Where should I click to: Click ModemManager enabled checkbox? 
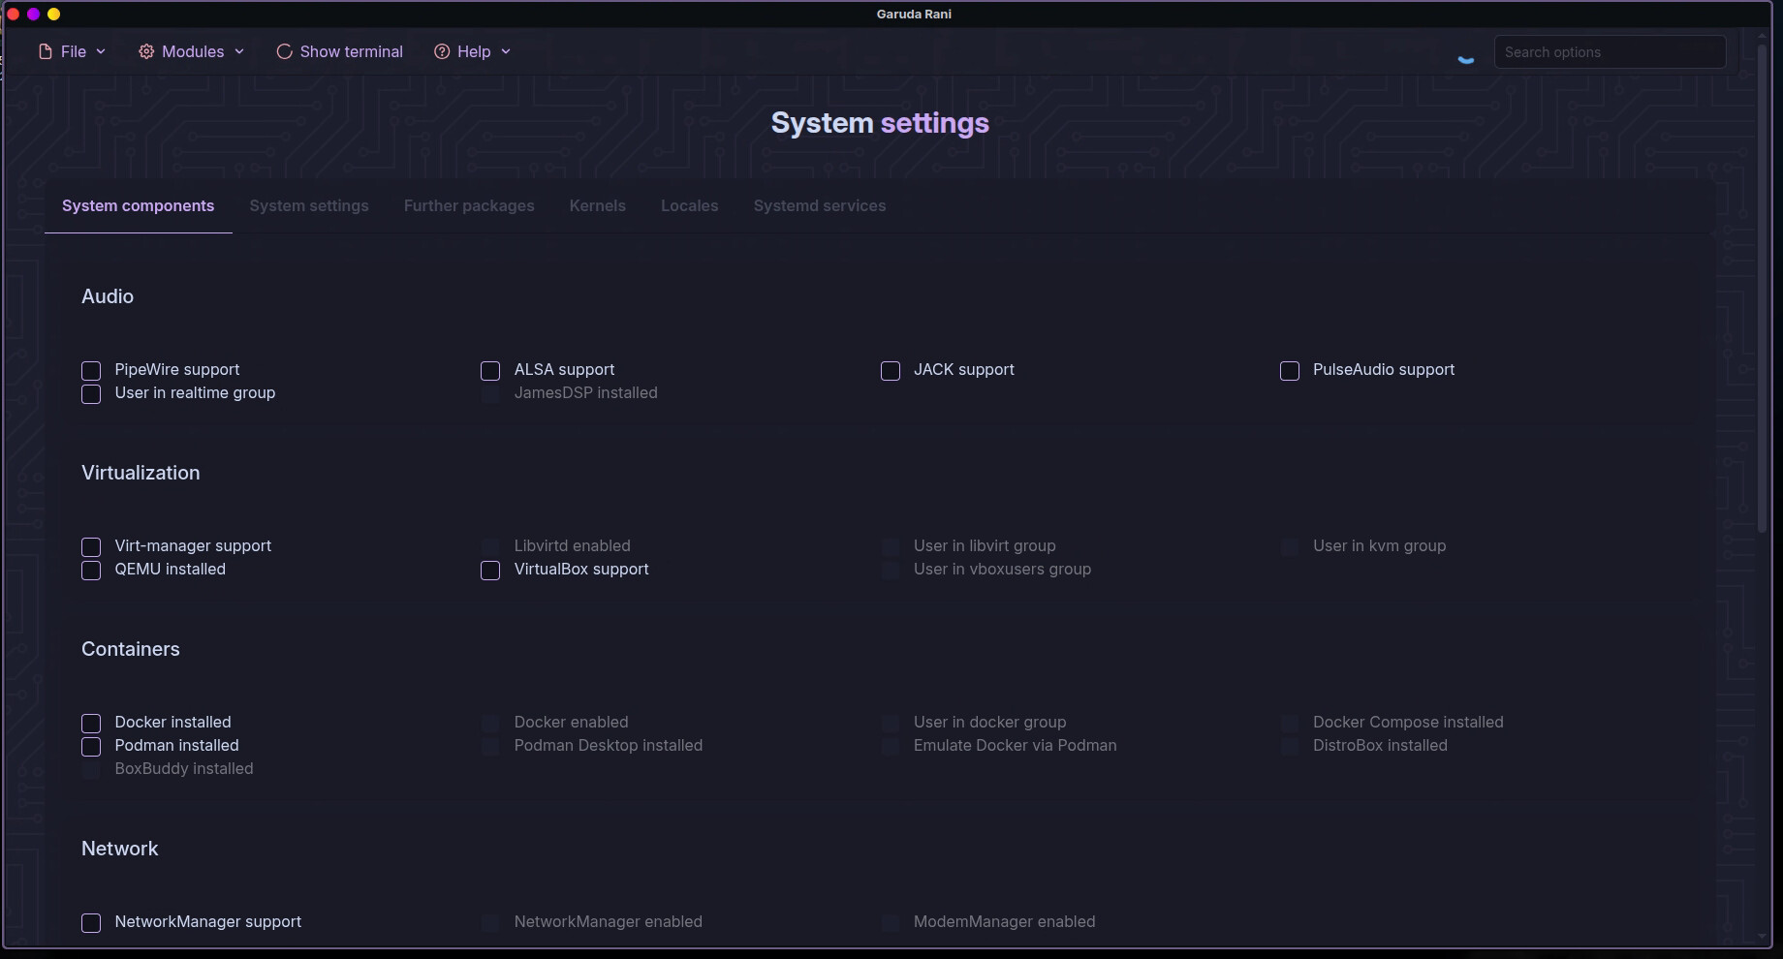891,923
